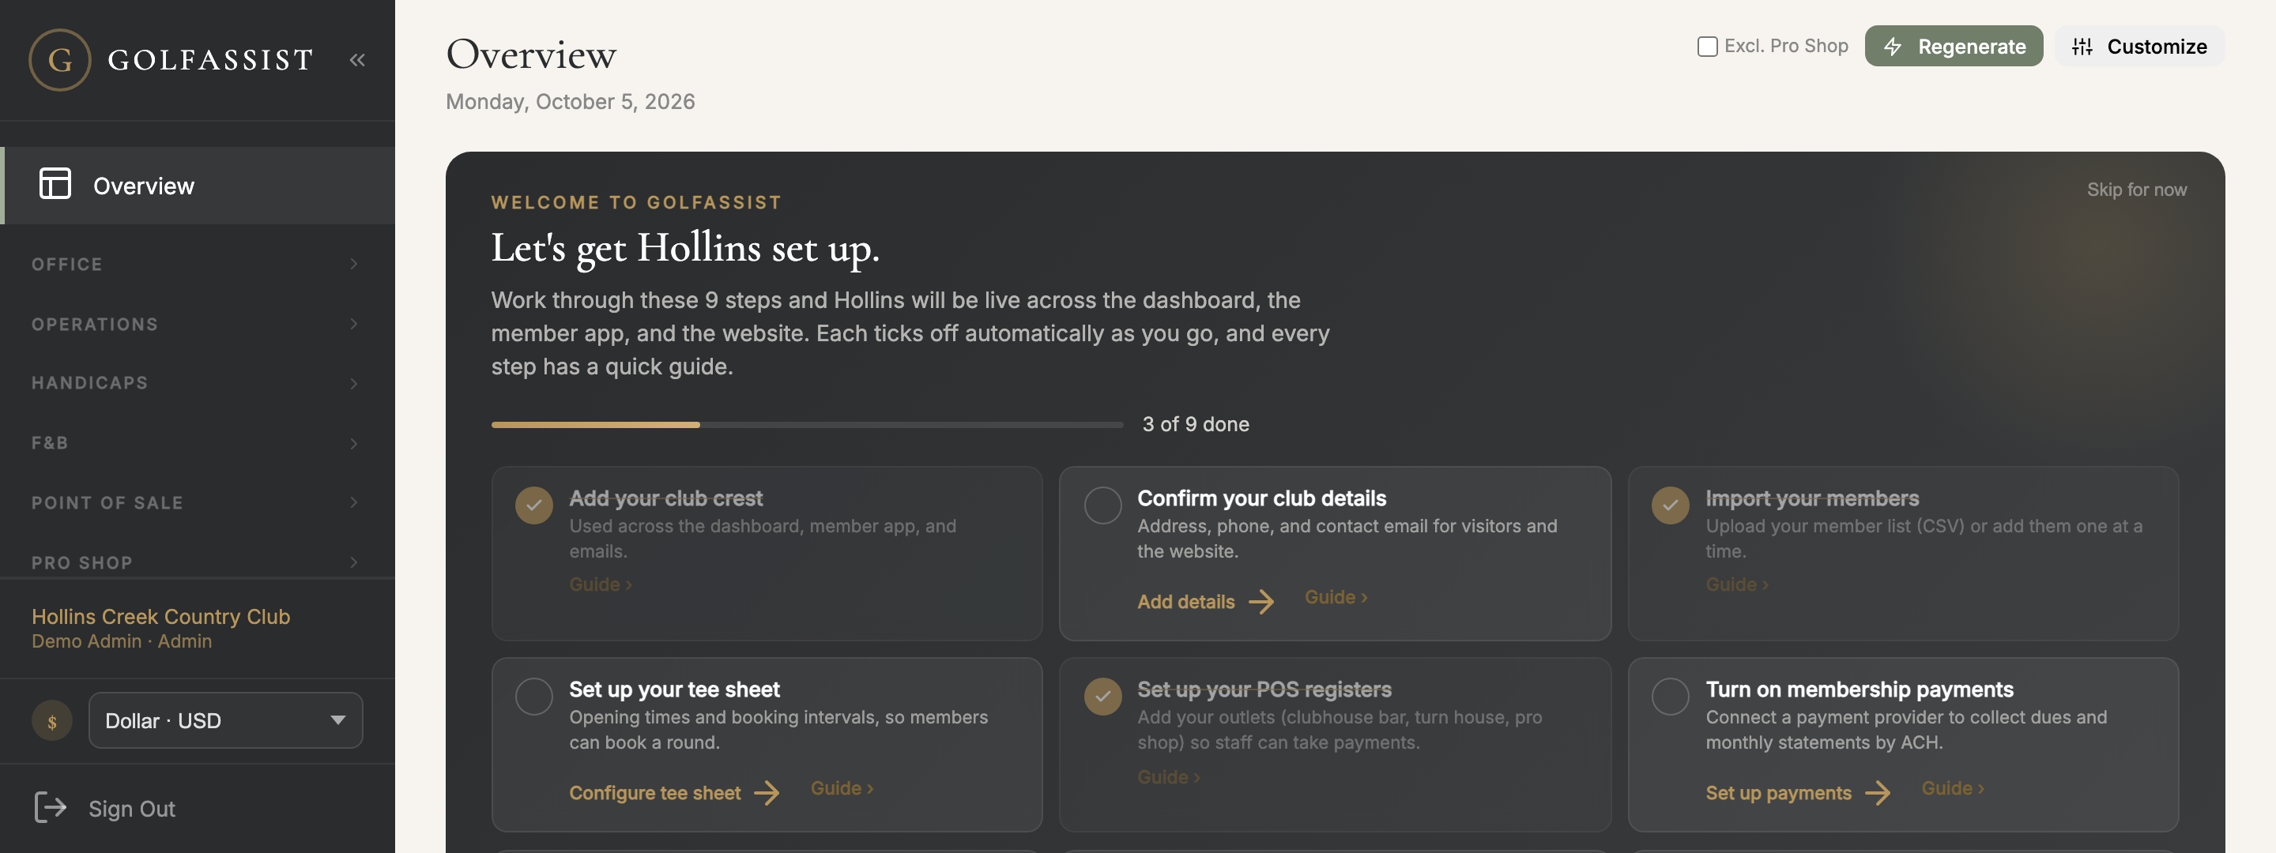Open the Customize button

(2139, 46)
